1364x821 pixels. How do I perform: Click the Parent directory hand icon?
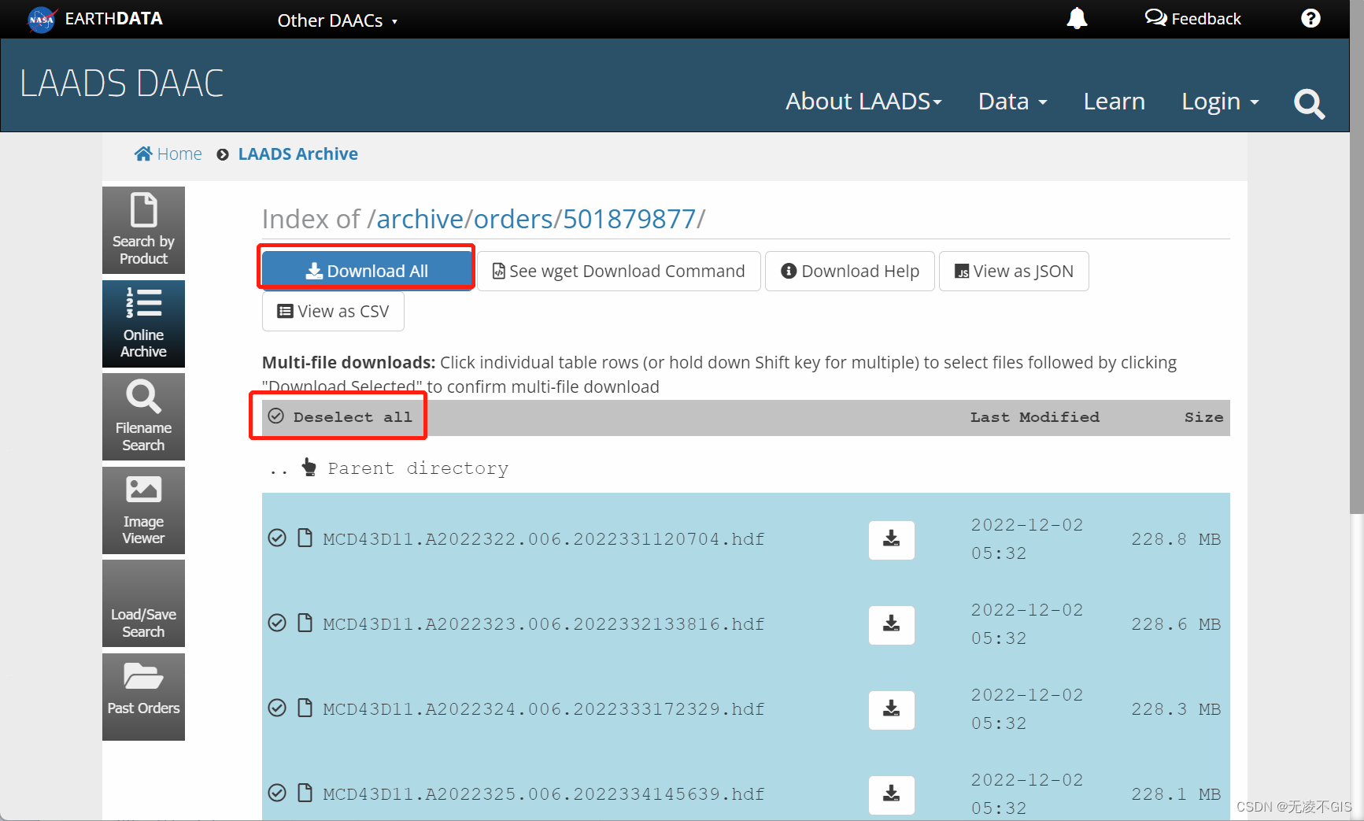click(x=309, y=468)
